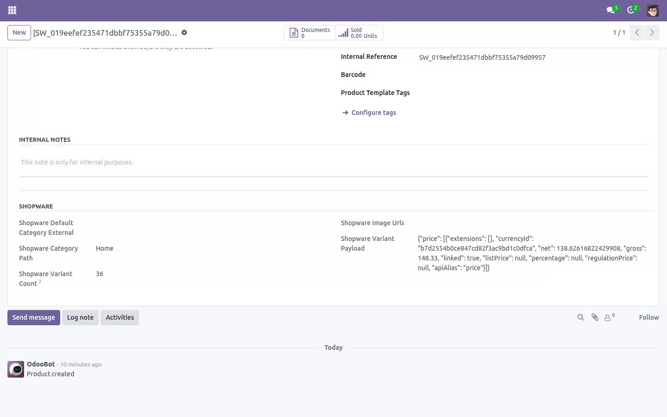Viewport: 667px width, 417px height.
Task: Show the Shopware Variant Count help tooltip
Action: [x=40, y=282]
